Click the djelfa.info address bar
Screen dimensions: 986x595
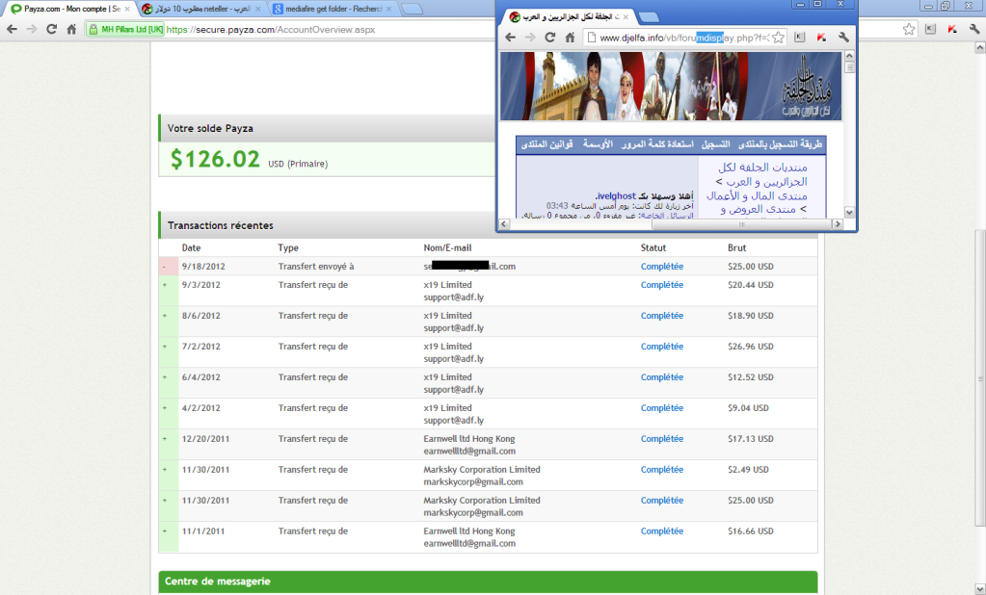click(684, 38)
